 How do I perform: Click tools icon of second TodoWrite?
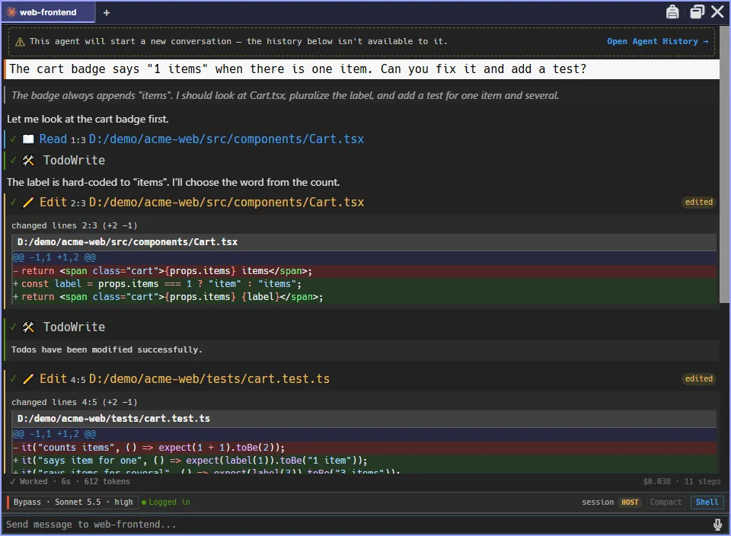(28, 327)
